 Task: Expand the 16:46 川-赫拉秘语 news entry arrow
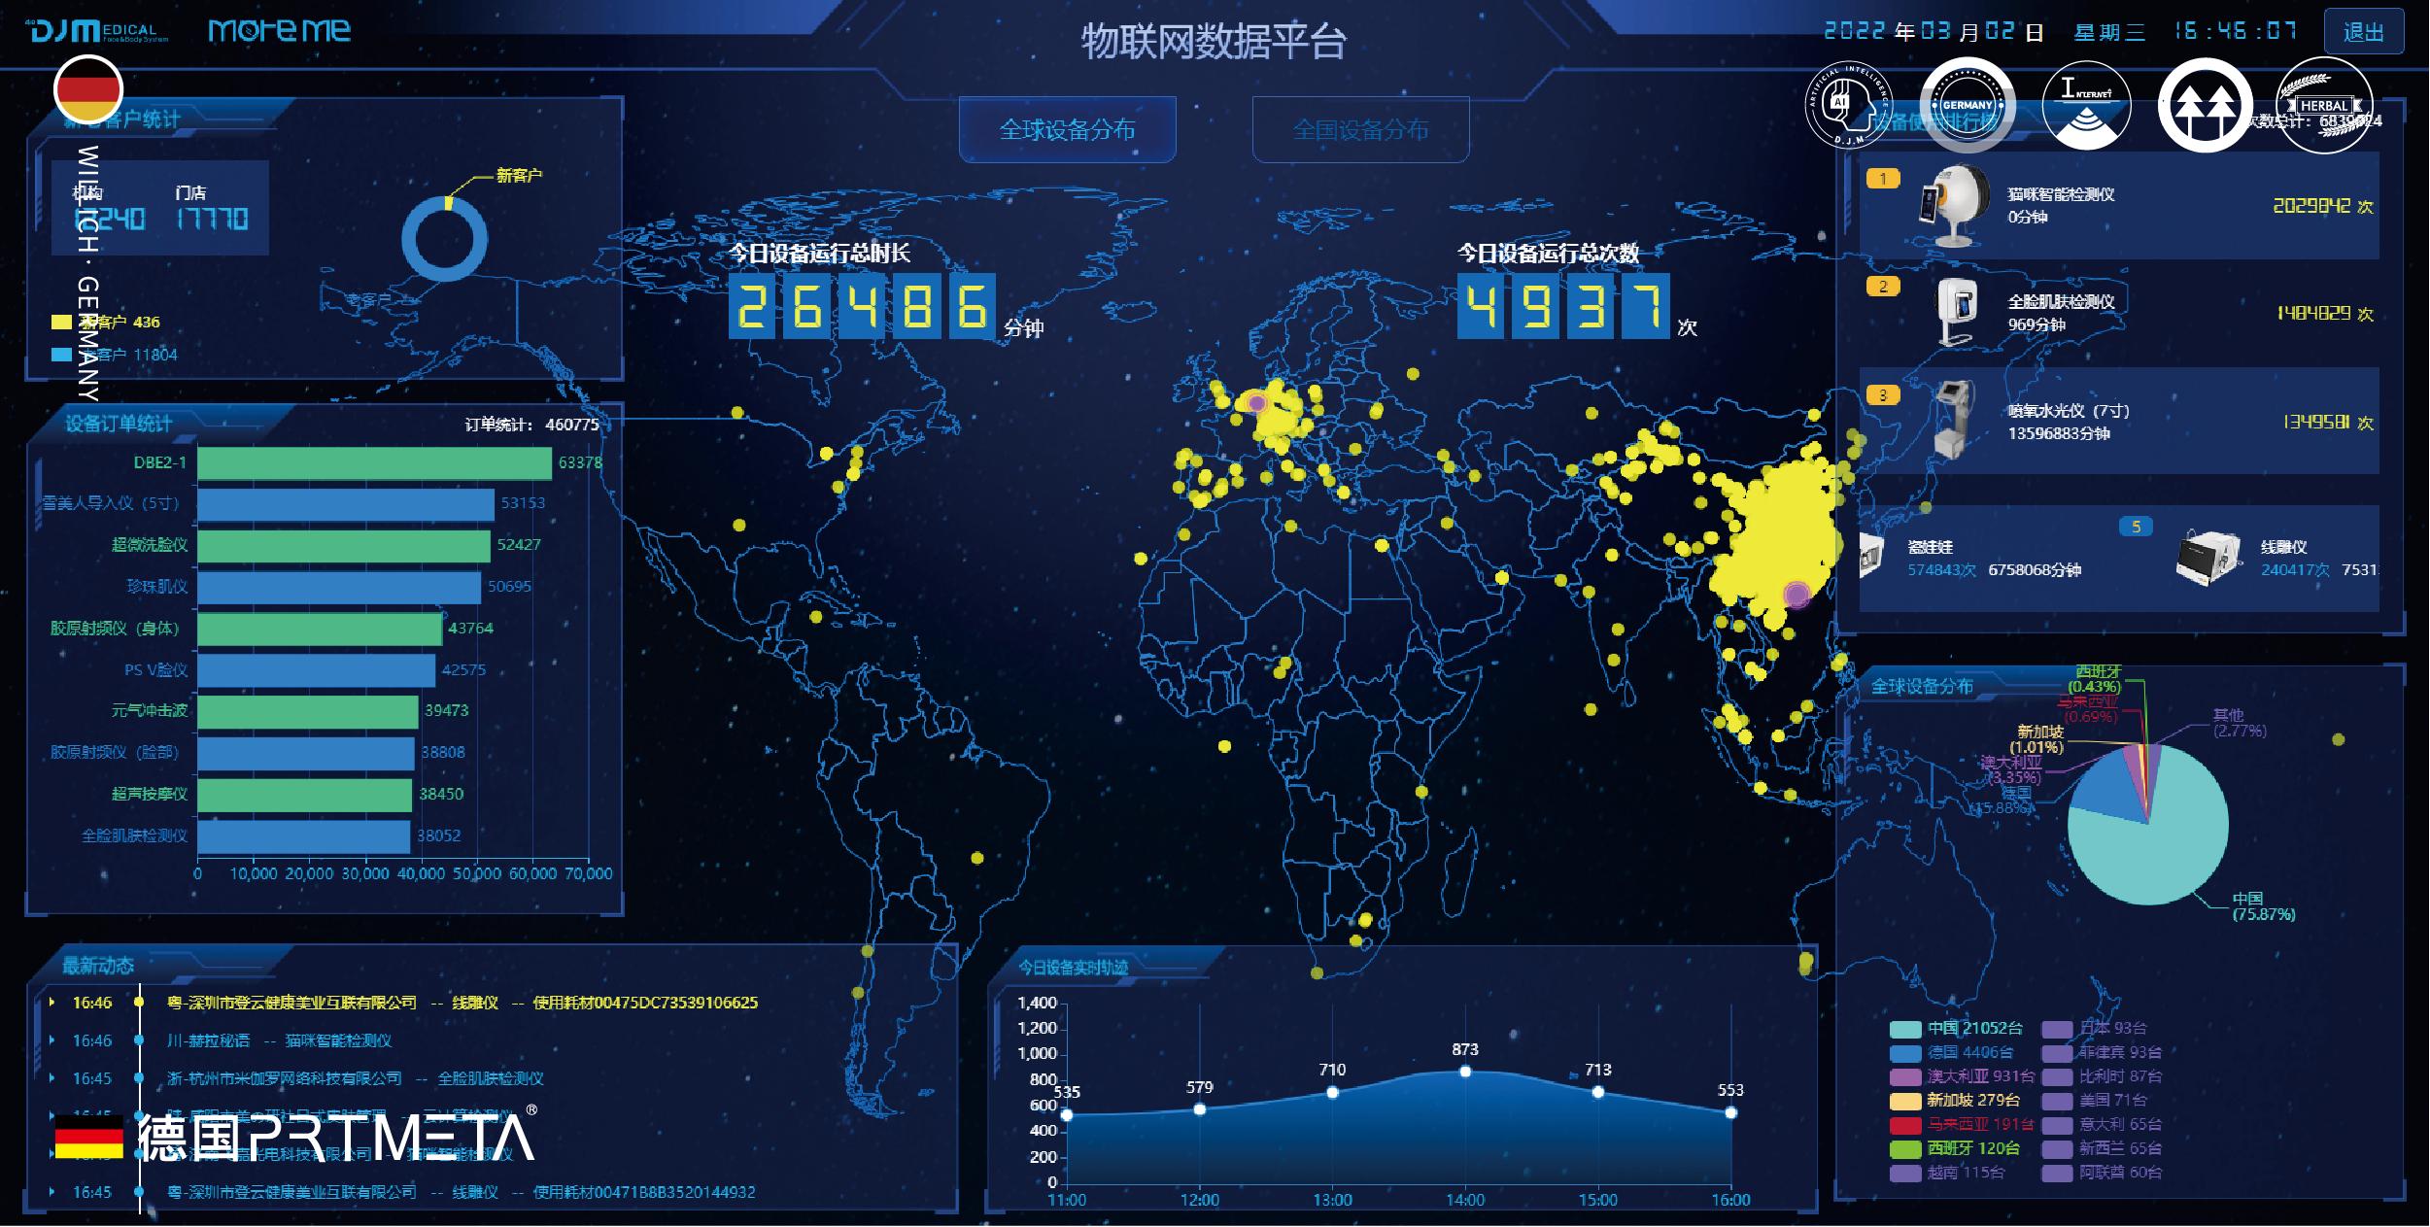point(51,1040)
